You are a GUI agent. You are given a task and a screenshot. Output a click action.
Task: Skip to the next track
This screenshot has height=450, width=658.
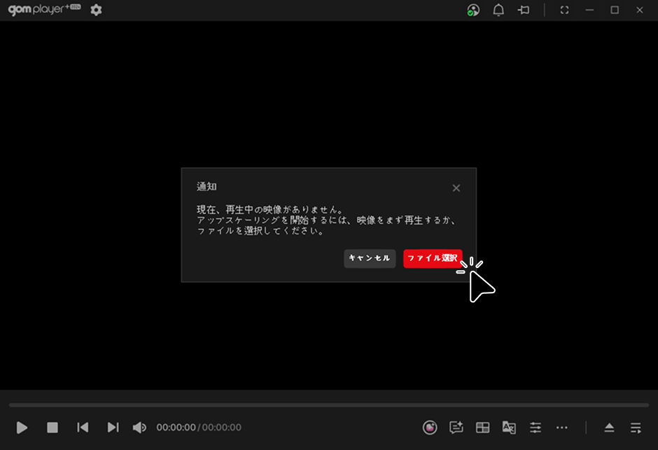click(x=113, y=427)
